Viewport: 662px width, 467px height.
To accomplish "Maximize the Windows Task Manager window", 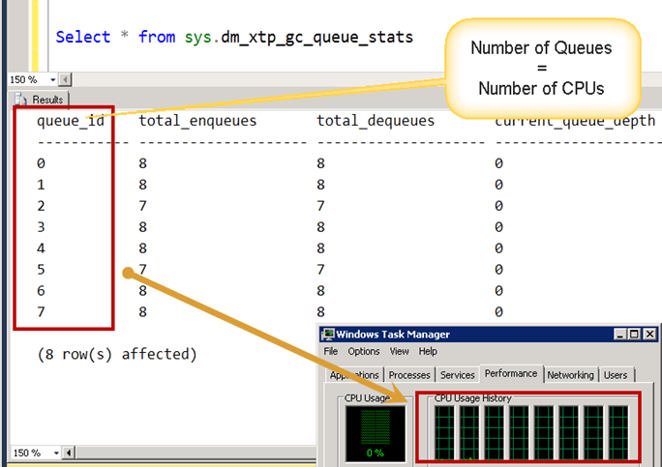I will coord(634,335).
